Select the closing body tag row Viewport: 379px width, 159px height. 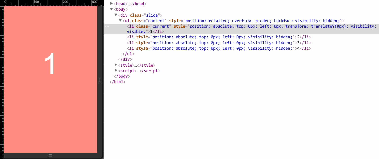tap(122, 76)
